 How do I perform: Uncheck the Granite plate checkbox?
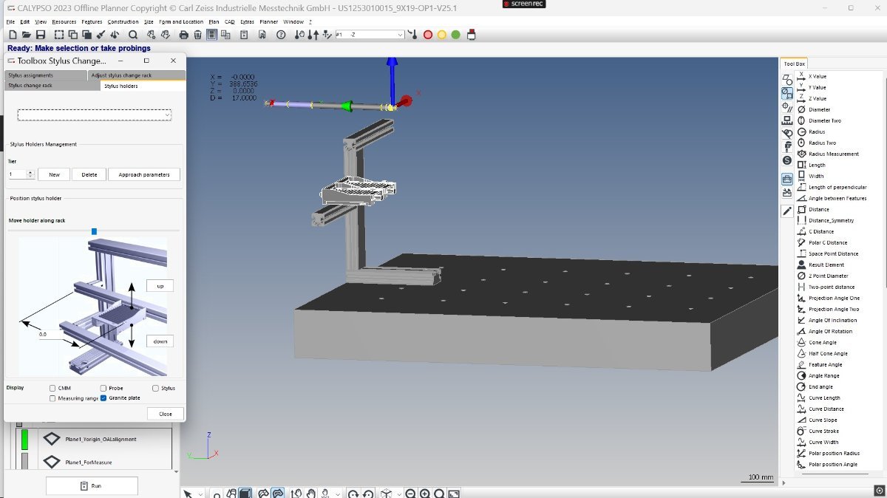[x=103, y=398]
